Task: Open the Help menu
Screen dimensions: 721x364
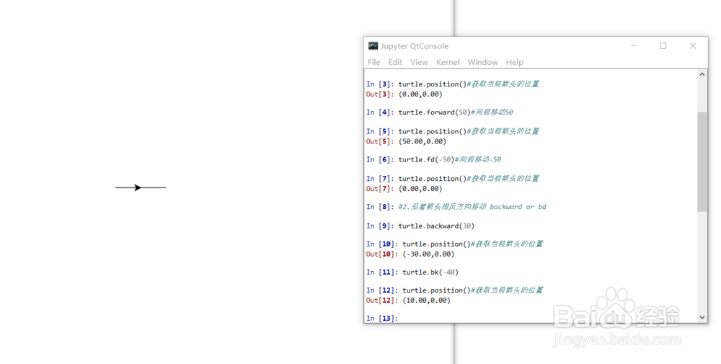Action: tap(515, 62)
